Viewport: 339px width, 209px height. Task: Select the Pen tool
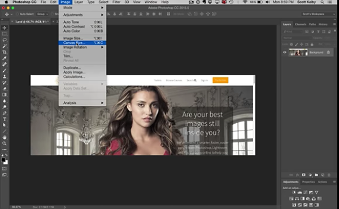(x=5, y=113)
